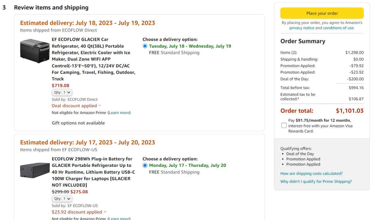The width and height of the screenshot is (383, 220).
Task: Open the privacy notice link
Action: click(x=302, y=28)
